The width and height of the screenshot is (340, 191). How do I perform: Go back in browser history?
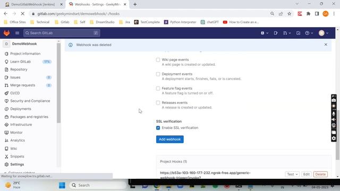click(6, 14)
